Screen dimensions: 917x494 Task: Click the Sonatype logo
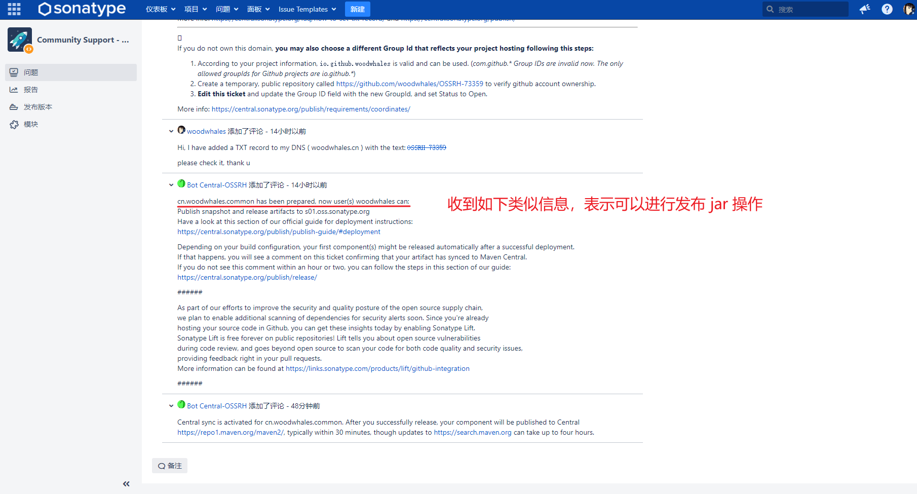point(82,9)
